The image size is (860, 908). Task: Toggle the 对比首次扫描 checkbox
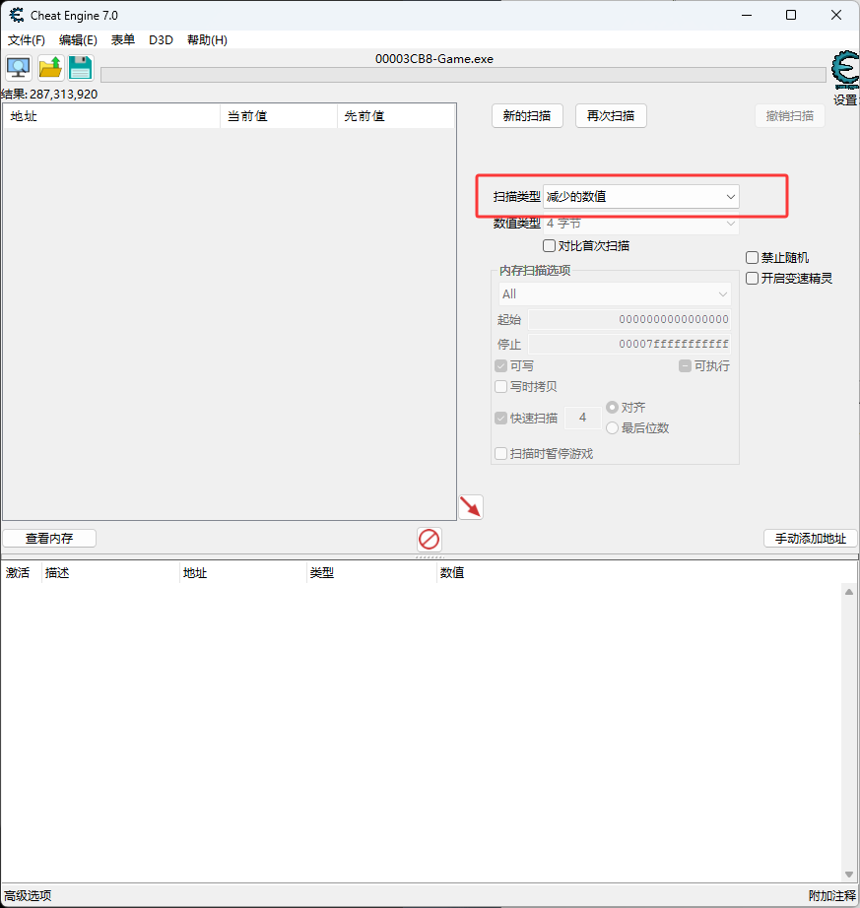tap(549, 246)
